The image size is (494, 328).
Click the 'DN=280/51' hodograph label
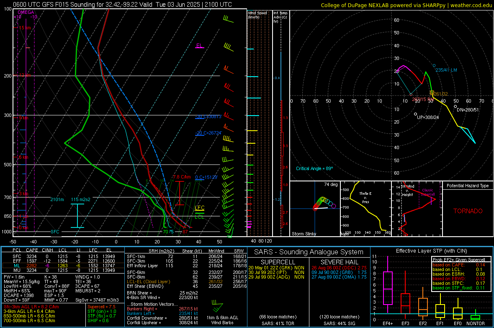[468, 110]
